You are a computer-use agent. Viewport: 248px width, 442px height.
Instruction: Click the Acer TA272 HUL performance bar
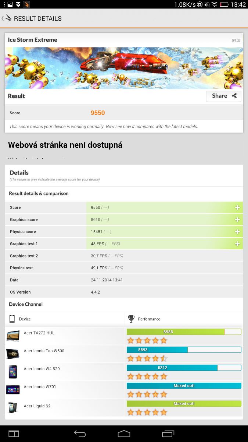tap(184, 332)
